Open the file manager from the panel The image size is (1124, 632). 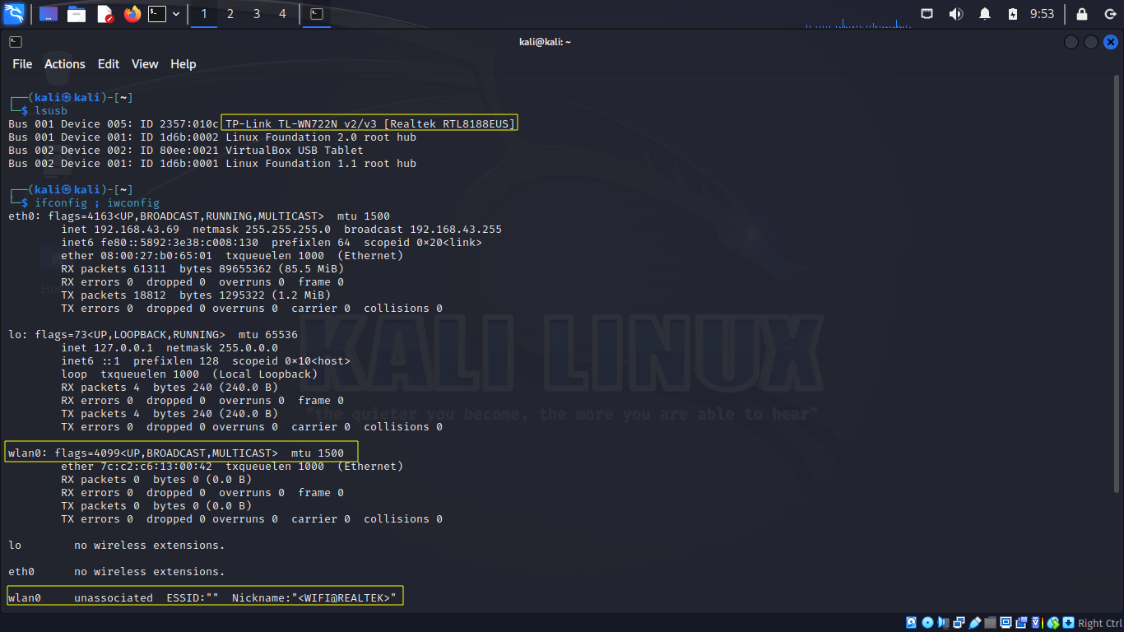77,14
